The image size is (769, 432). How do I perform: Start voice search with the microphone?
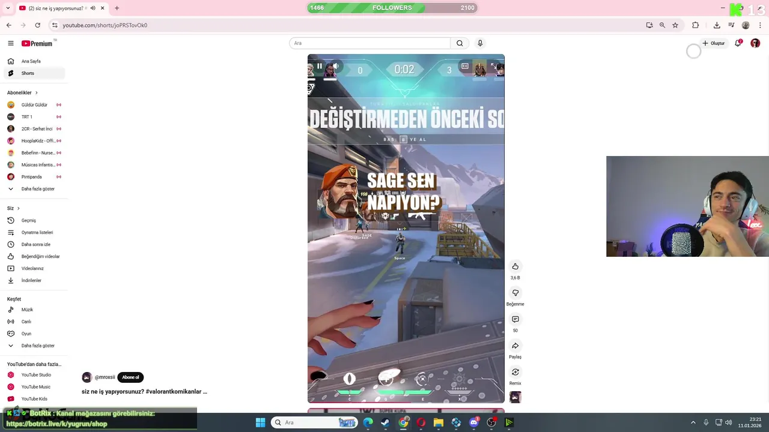pyautogui.click(x=480, y=43)
